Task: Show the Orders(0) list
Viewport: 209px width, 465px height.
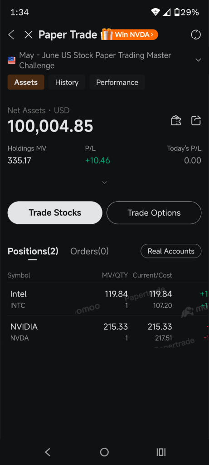Action: coord(89,252)
